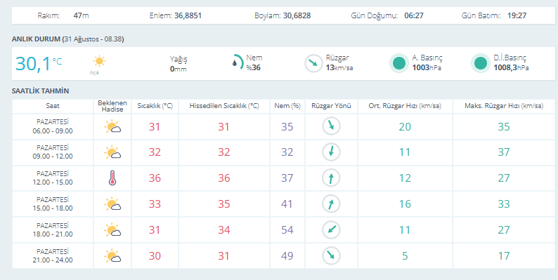Click felt temperature 34 in 18.00 - 21.00 row
This screenshot has width=558, height=280.
[x=224, y=230]
